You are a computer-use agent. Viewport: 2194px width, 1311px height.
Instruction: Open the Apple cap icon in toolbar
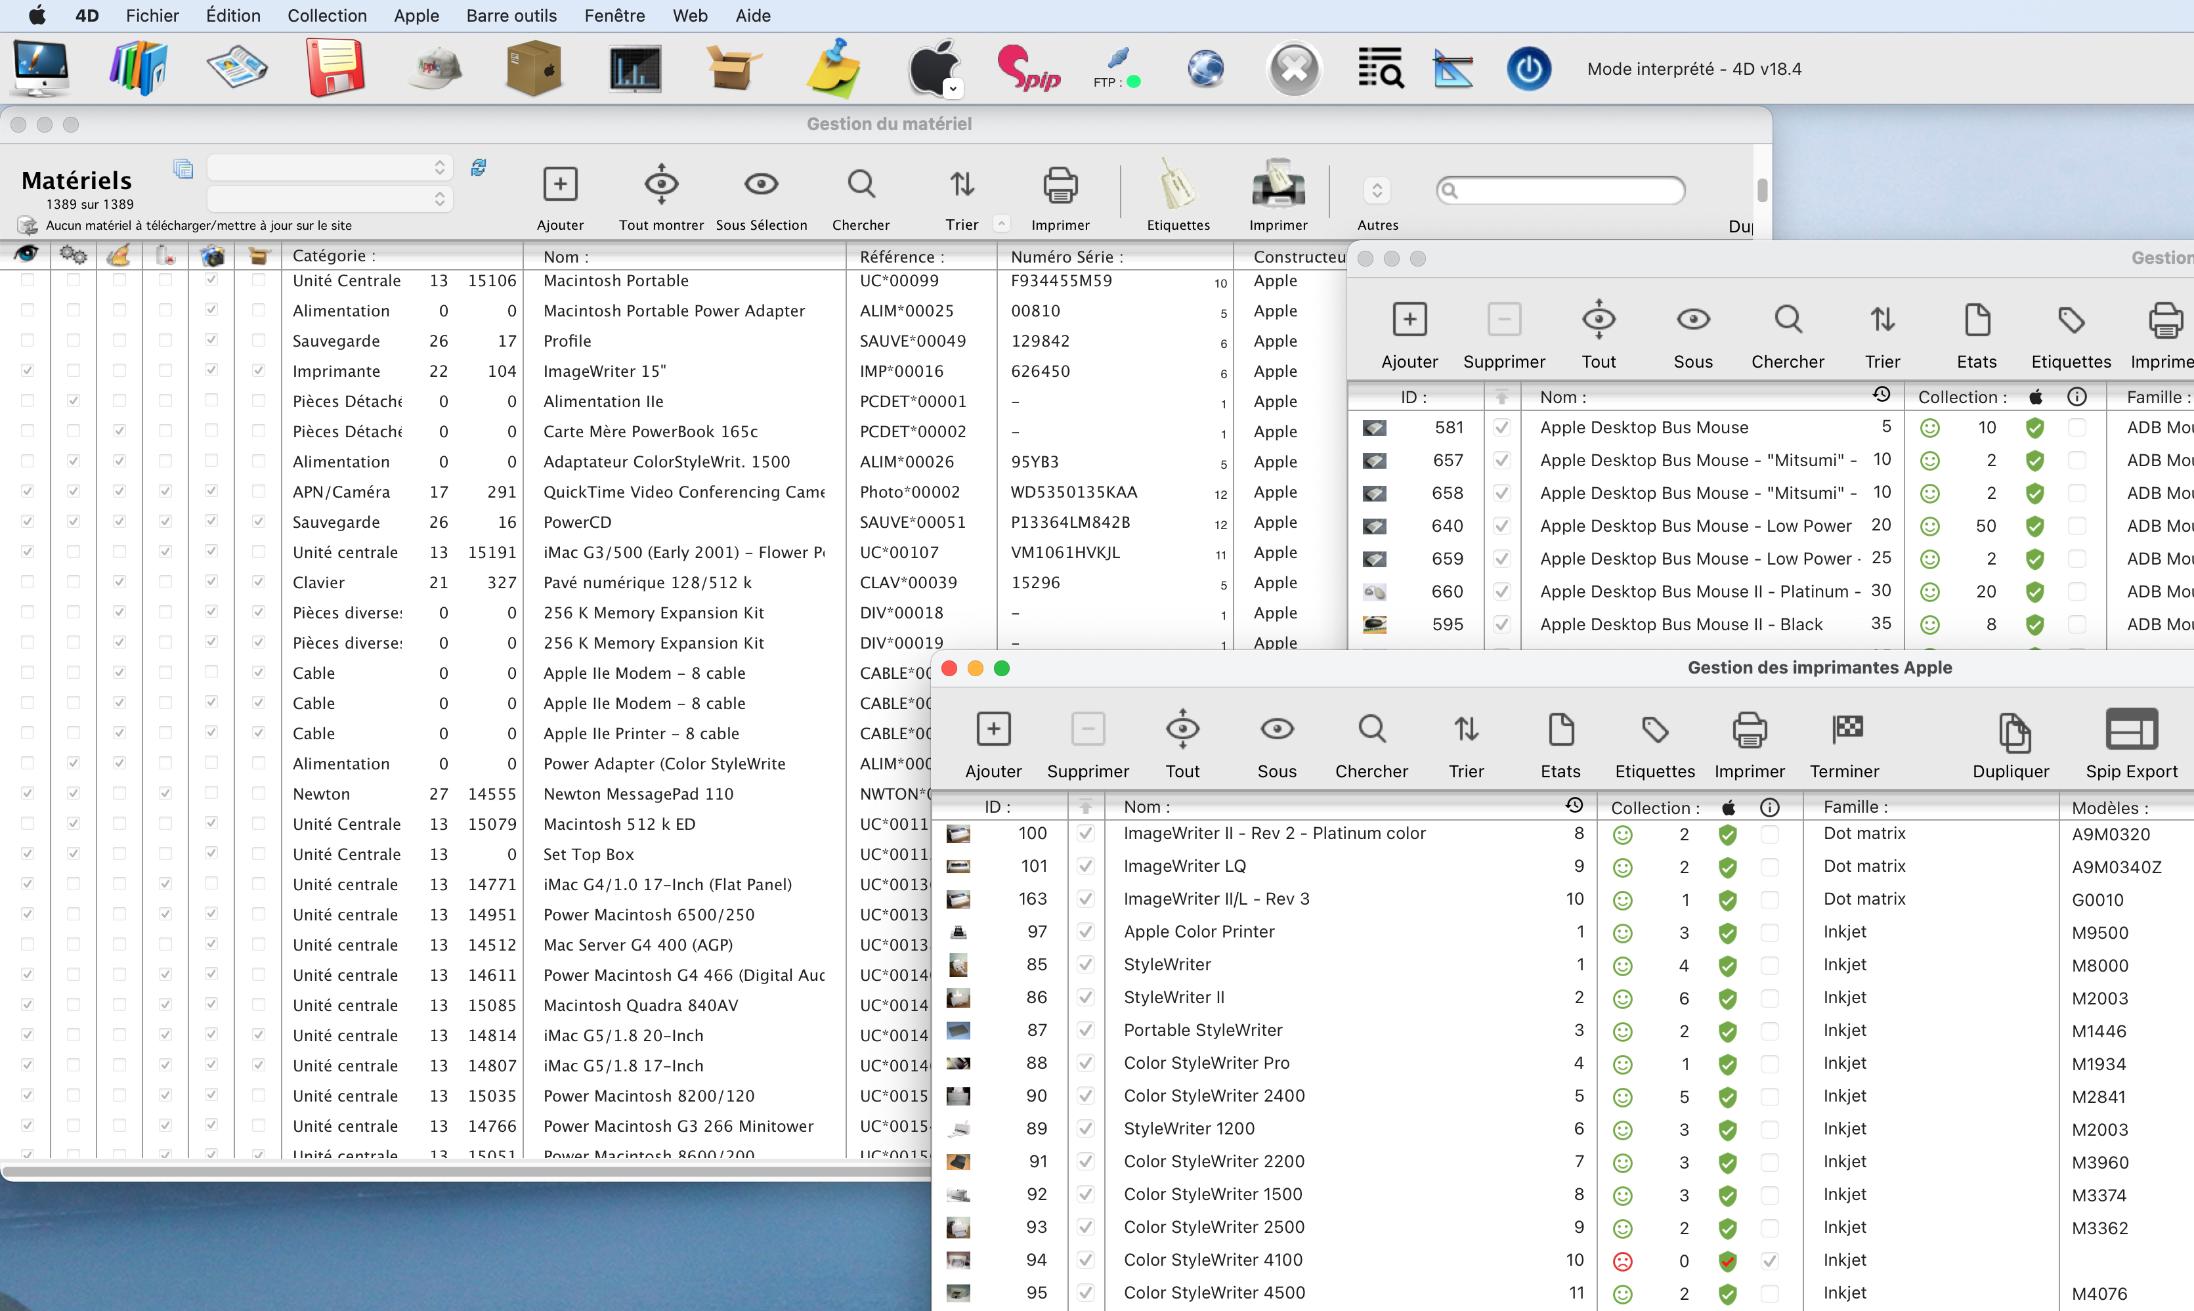point(435,68)
